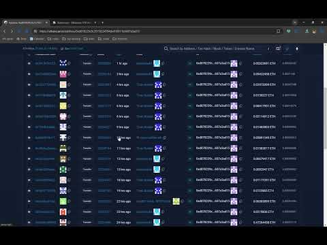327x245 pixels.
Task: Open the transaction hash link in the 18 hrs ago row
Action: (x=45, y=180)
